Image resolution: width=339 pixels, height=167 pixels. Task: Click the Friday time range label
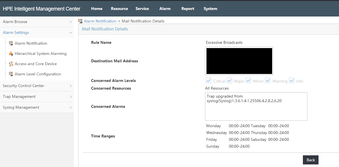tap(212, 139)
